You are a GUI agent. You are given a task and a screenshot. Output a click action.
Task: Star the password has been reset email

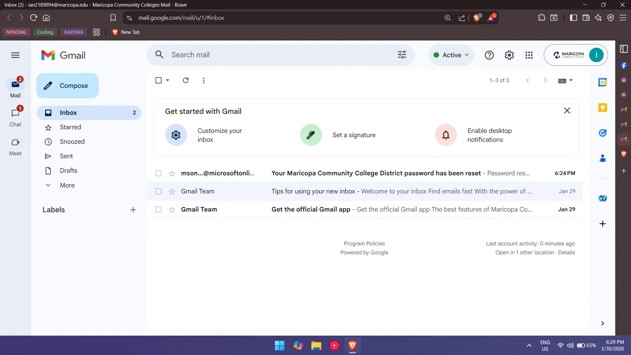(172, 173)
